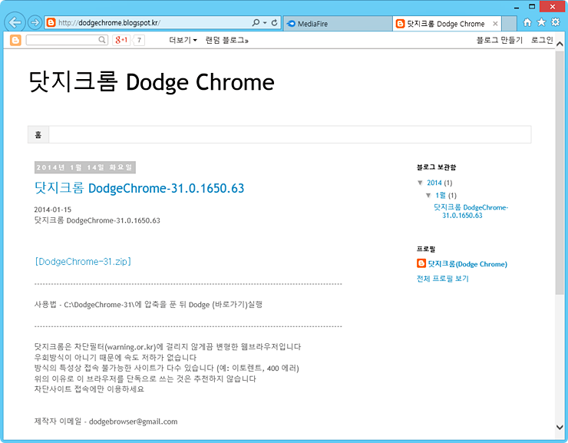Open the 홈 page tab
Viewport: 568px width, 443px height.
tap(38, 135)
